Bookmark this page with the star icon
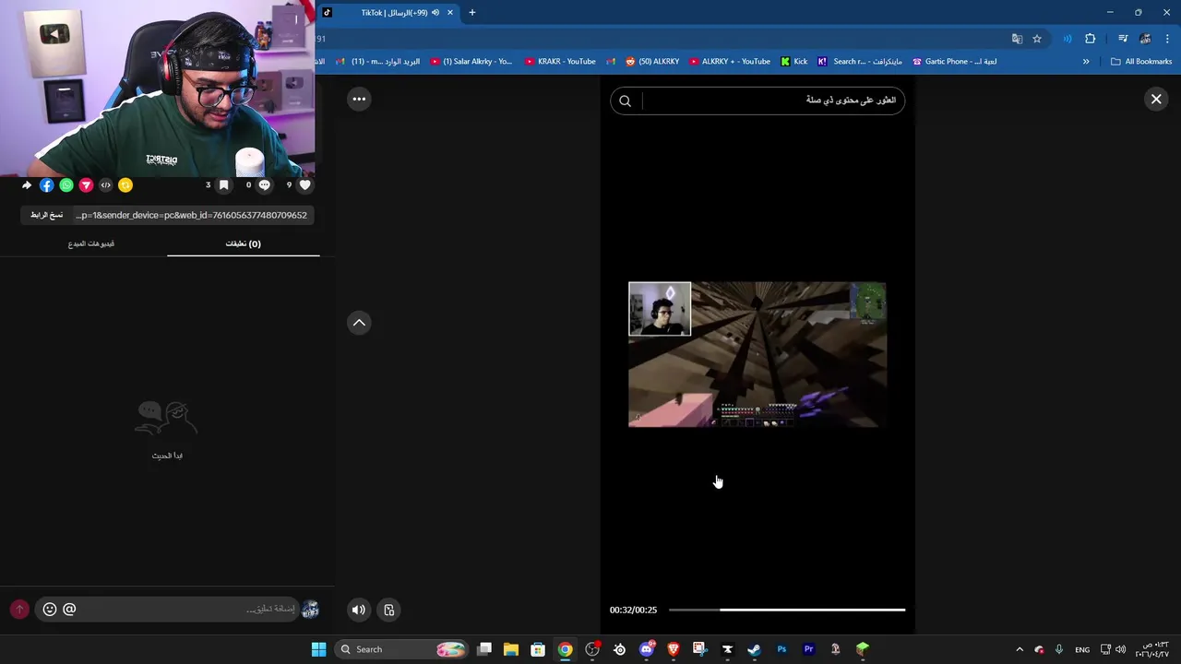The image size is (1181, 664). pos(1037,39)
